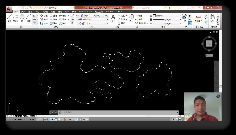Click the ViewCube top face

(209, 44)
